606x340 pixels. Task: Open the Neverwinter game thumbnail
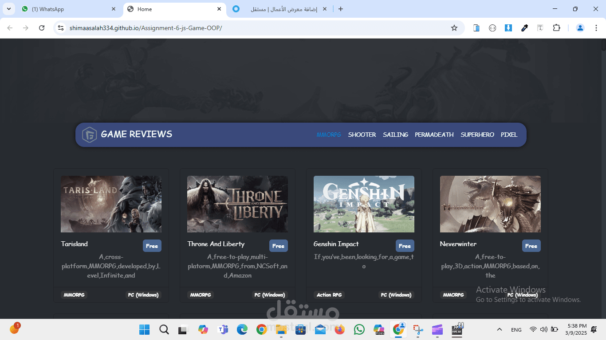click(490, 204)
